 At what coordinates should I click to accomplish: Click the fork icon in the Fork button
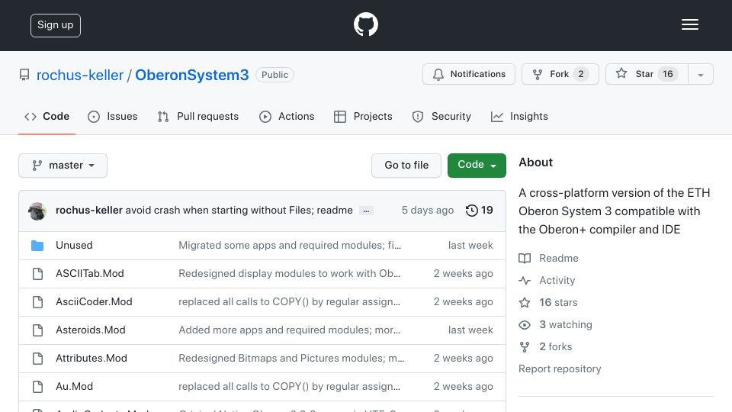(x=538, y=74)
